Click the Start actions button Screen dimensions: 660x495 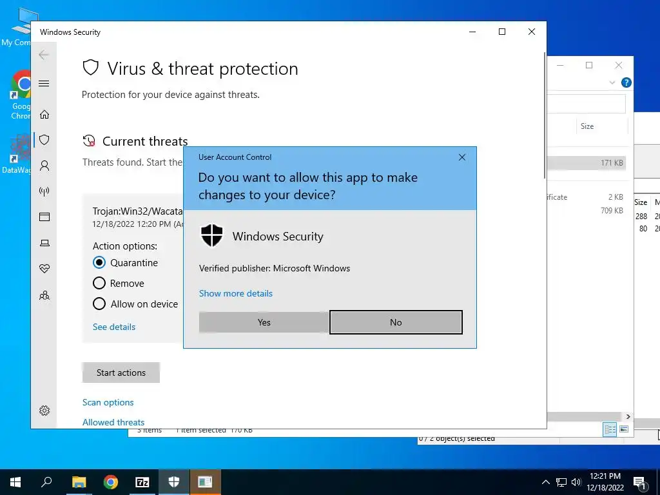[x=121, y=373]
